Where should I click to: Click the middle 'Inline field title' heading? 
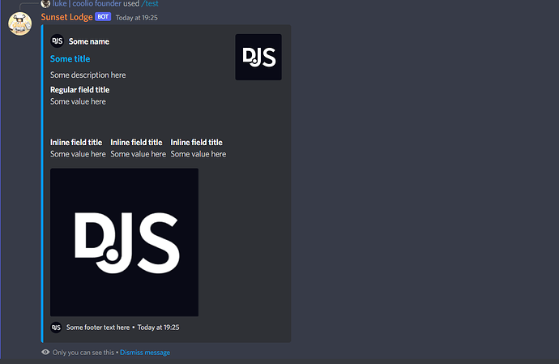(x=137, y=143)
